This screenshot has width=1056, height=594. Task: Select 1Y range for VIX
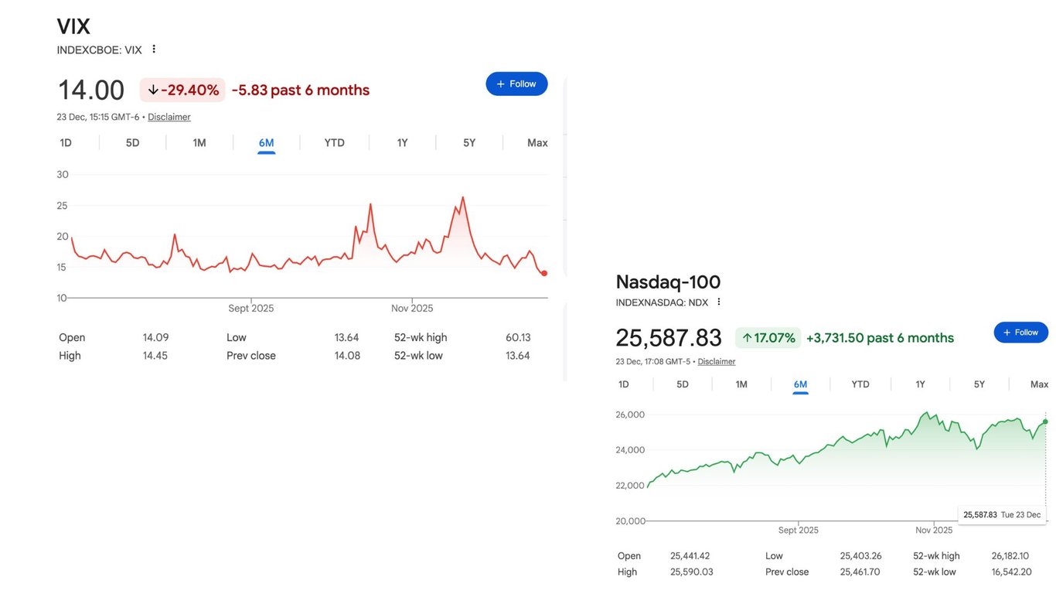pos(402,143)
